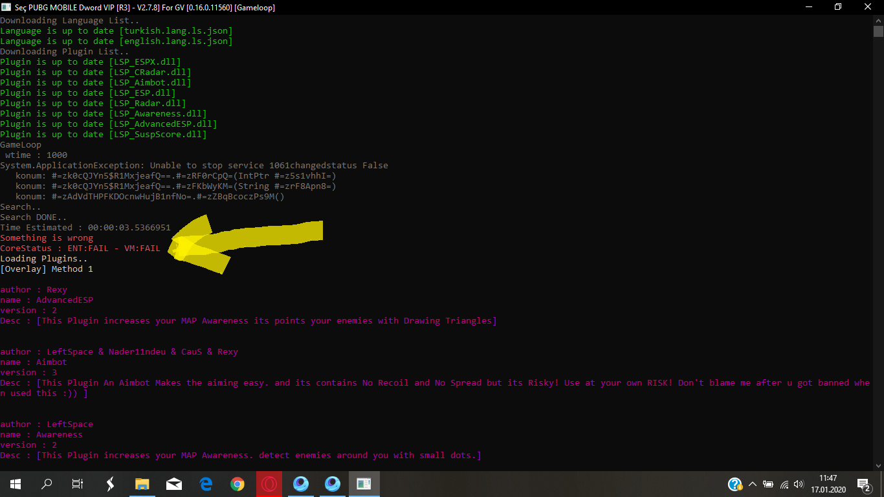Click the 'LSP_ESPX.dll' plugin line

[x=91, y=62]
